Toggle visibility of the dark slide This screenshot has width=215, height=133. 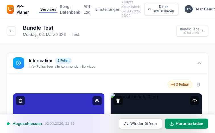point(195,101)
